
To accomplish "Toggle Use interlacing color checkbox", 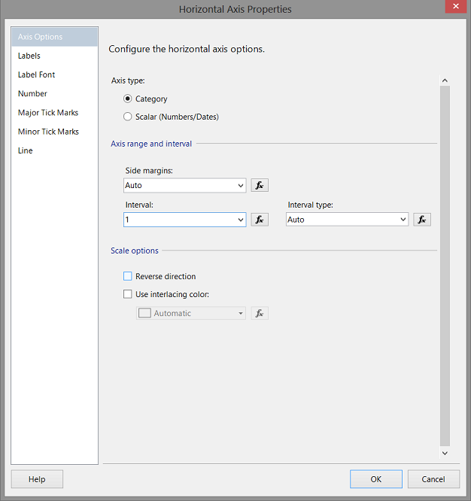I will point(128,294).
